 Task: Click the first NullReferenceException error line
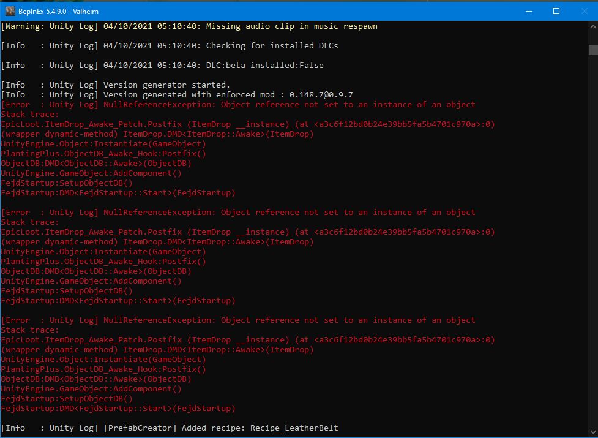click(x=238, y=105)
